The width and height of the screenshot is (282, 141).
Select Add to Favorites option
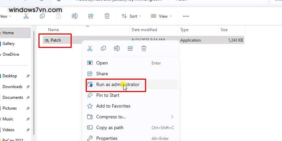pos(113,106)
